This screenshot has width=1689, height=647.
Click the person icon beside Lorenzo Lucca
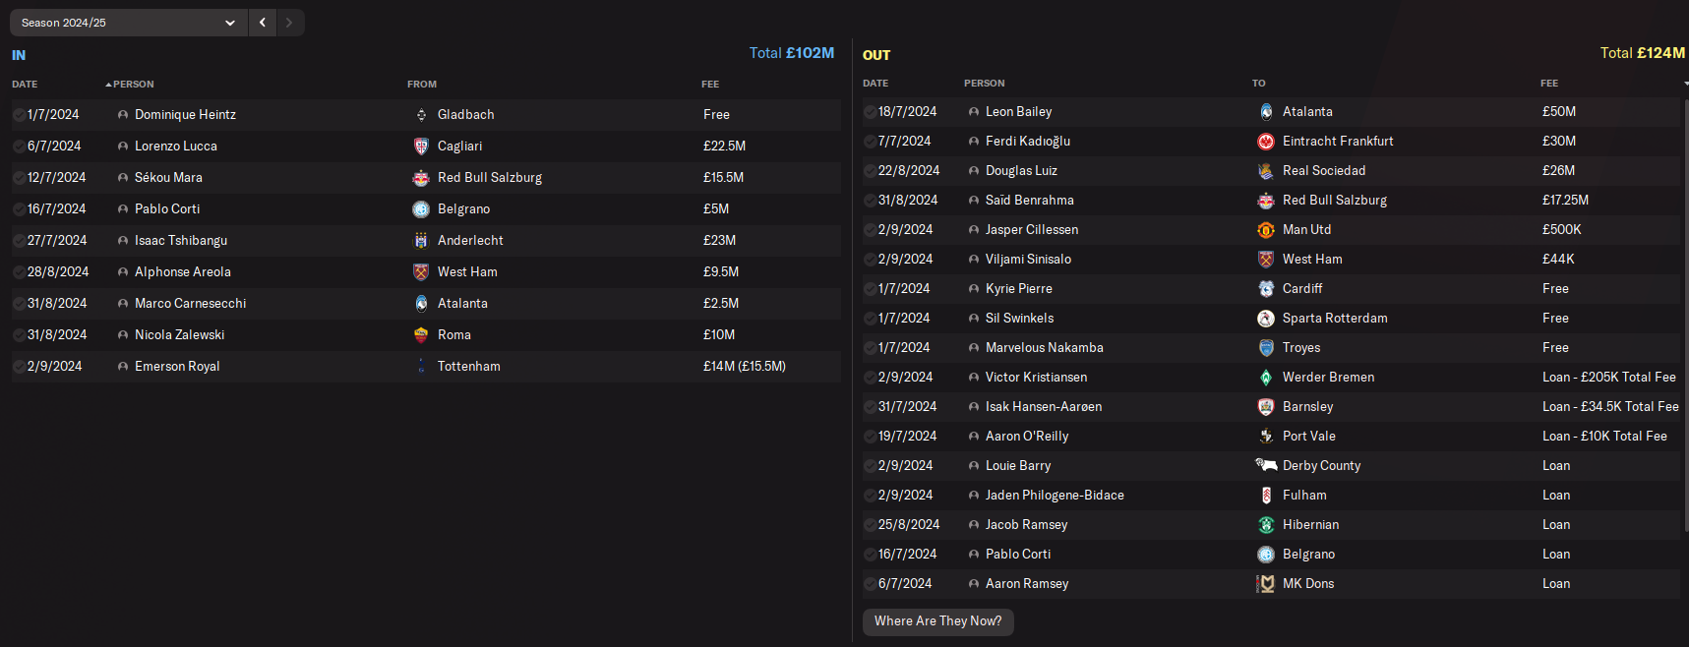(x=123, y=147)
